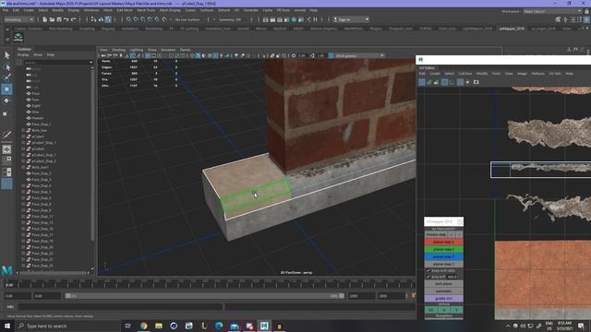Click the green planar map Y button
Viewport: 591px width, 332px height.
(x=443, y=249)
